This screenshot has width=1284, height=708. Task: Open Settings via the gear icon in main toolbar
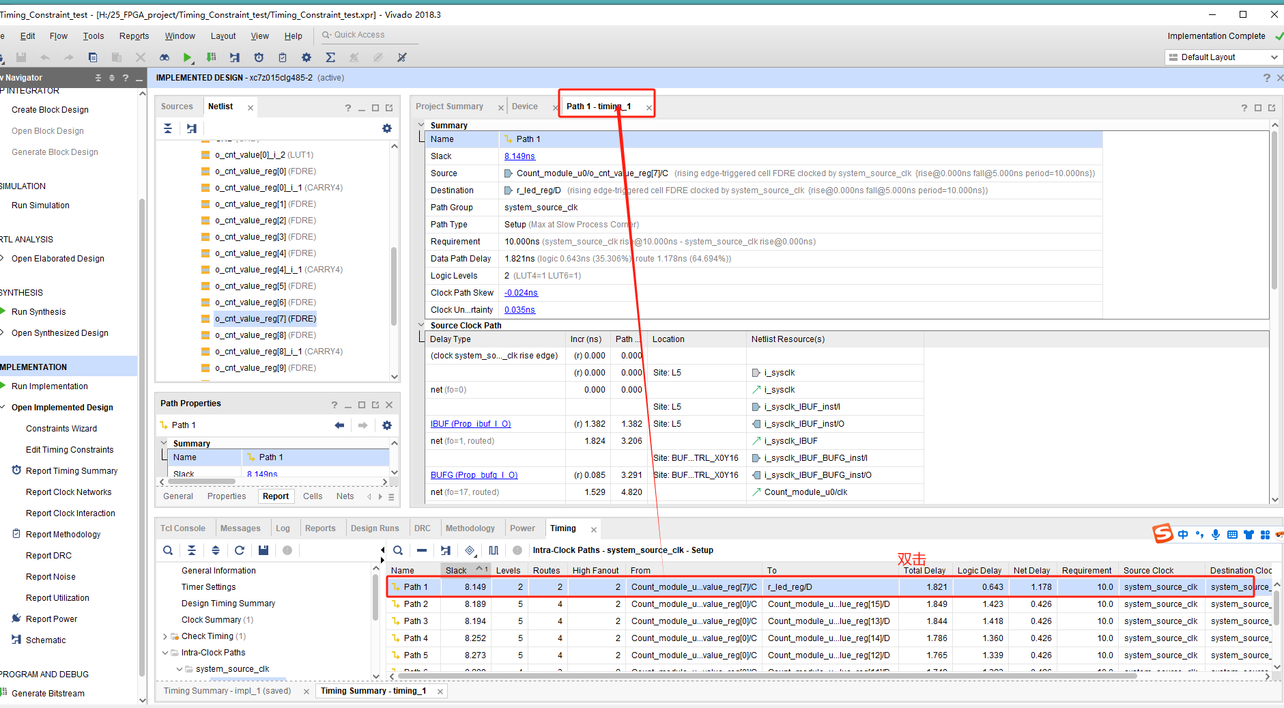tap(306, 57)
